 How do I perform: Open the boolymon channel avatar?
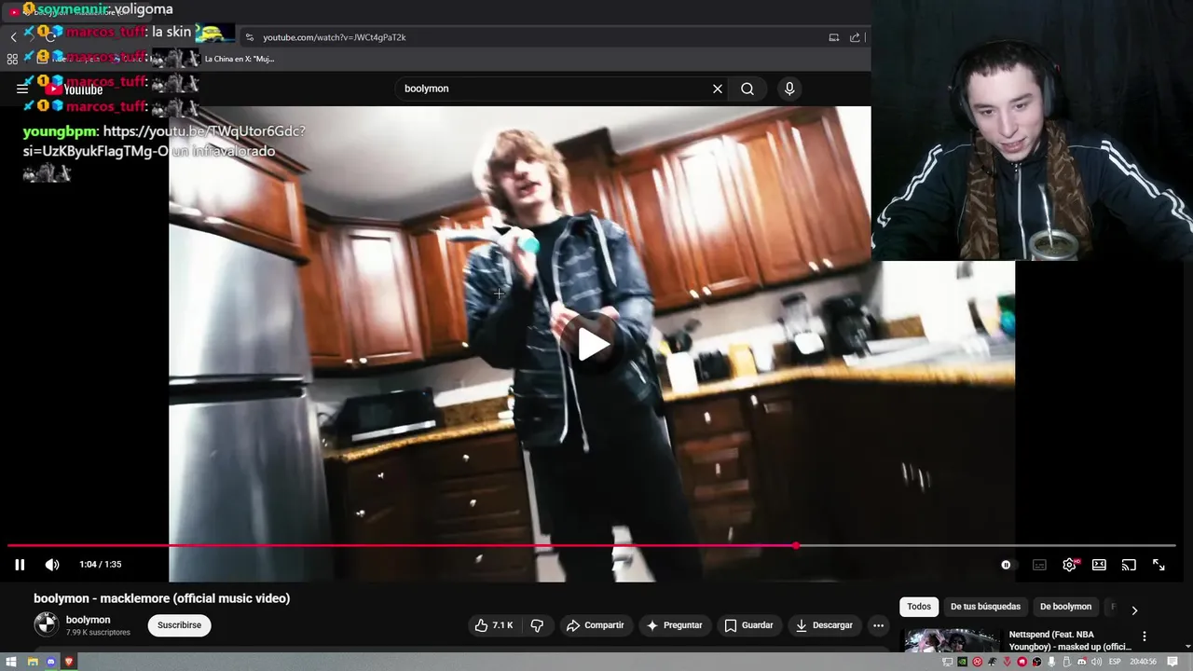click(46, 624)
